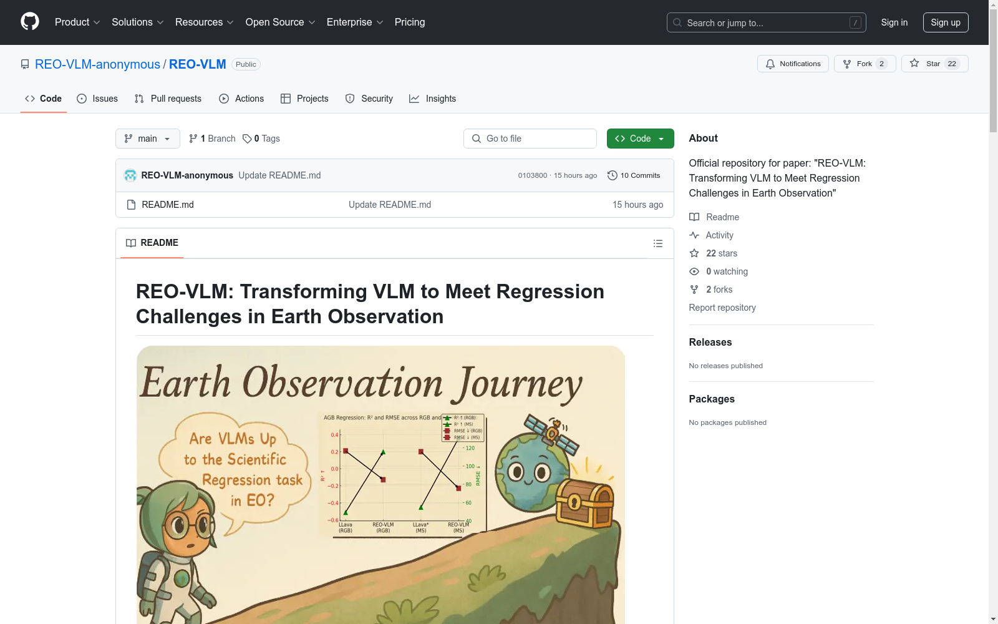Click the page vertical scrollbar thumb
The image size is (998, 624).
click(993, 71)
